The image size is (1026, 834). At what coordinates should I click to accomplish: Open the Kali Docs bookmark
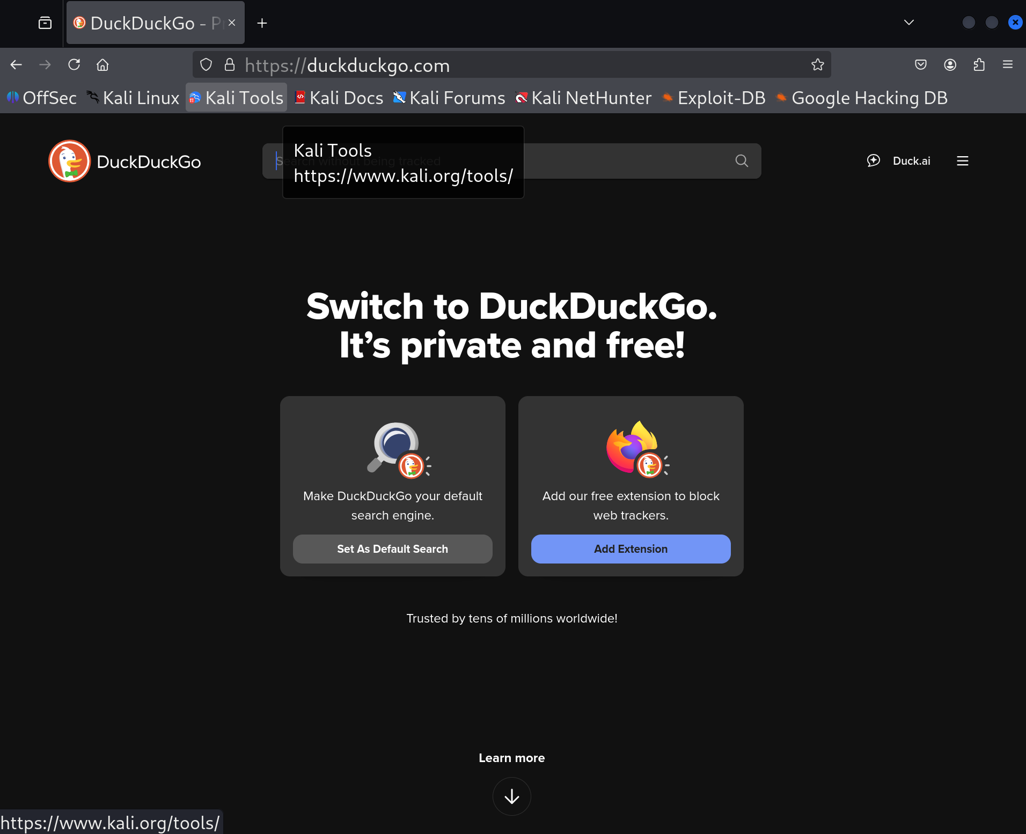(339, 98)
